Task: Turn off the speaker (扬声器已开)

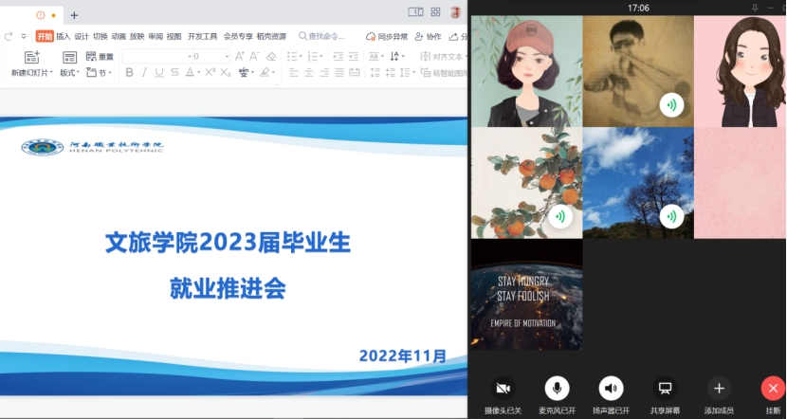Action: click(612, 388)
